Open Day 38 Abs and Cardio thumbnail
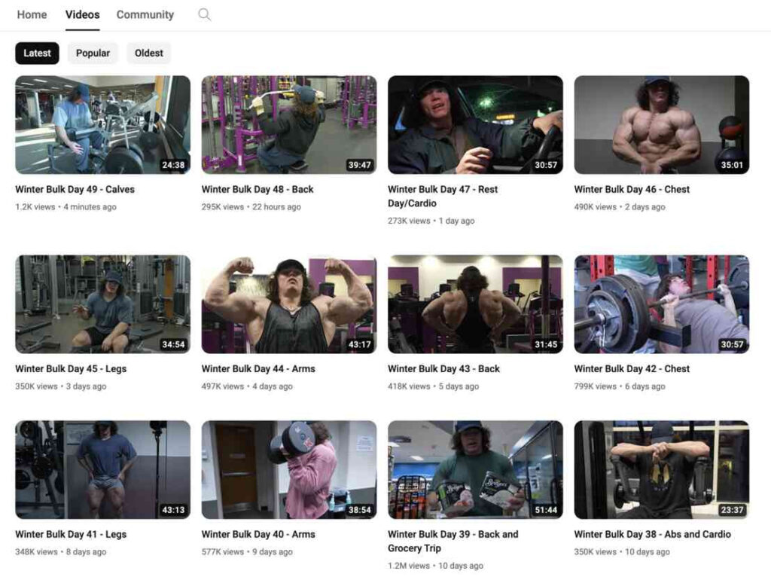This screenshot has width=771, height=577. tap(662, 470)
